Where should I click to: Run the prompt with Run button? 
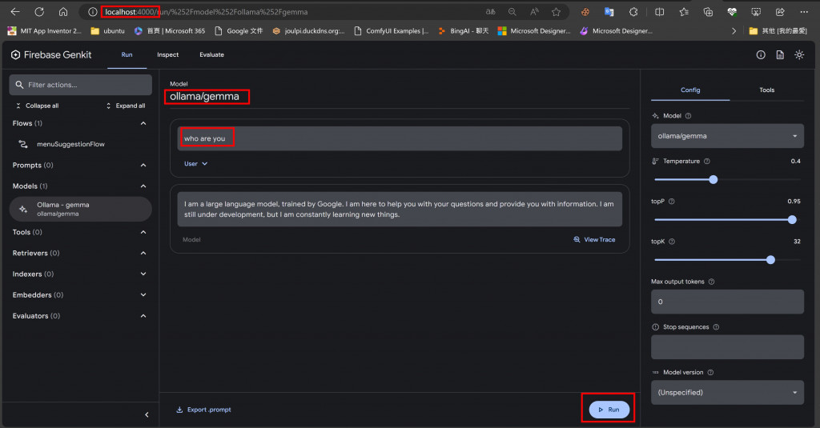pyautogui.click(x=609, y=409)
